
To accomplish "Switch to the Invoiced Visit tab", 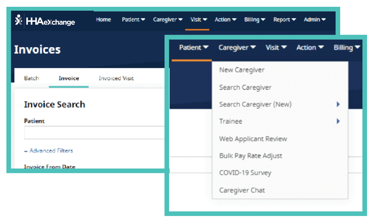I will pyautogui.click(x=115, y=78).
